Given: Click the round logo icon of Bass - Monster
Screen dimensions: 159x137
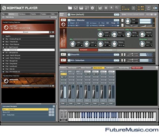Looking at the screenshot, I should pos(63,24).
